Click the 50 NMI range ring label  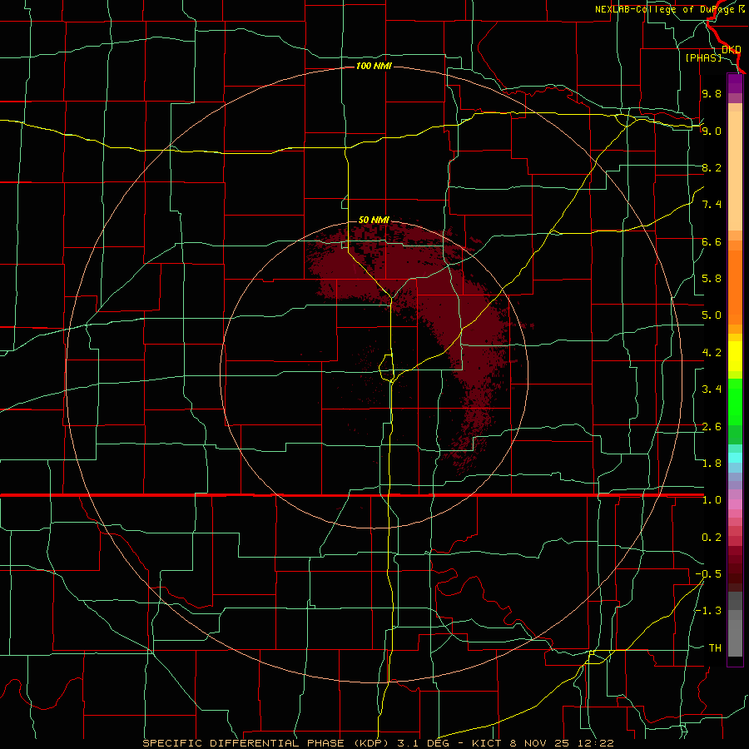374,220
